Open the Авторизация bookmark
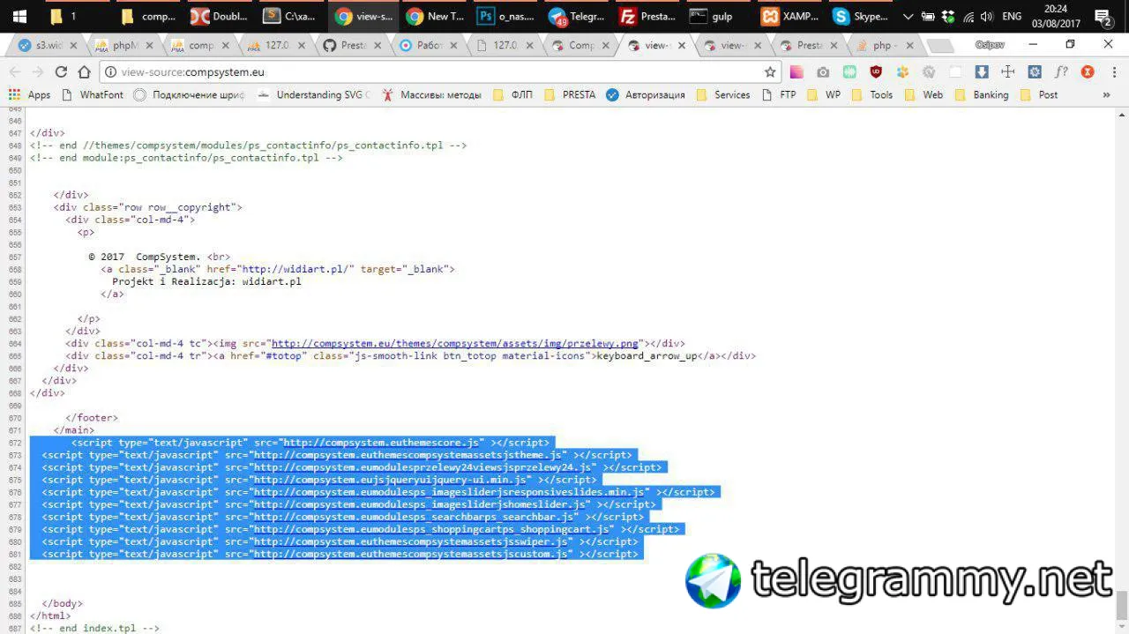 [x=645, y=95]
